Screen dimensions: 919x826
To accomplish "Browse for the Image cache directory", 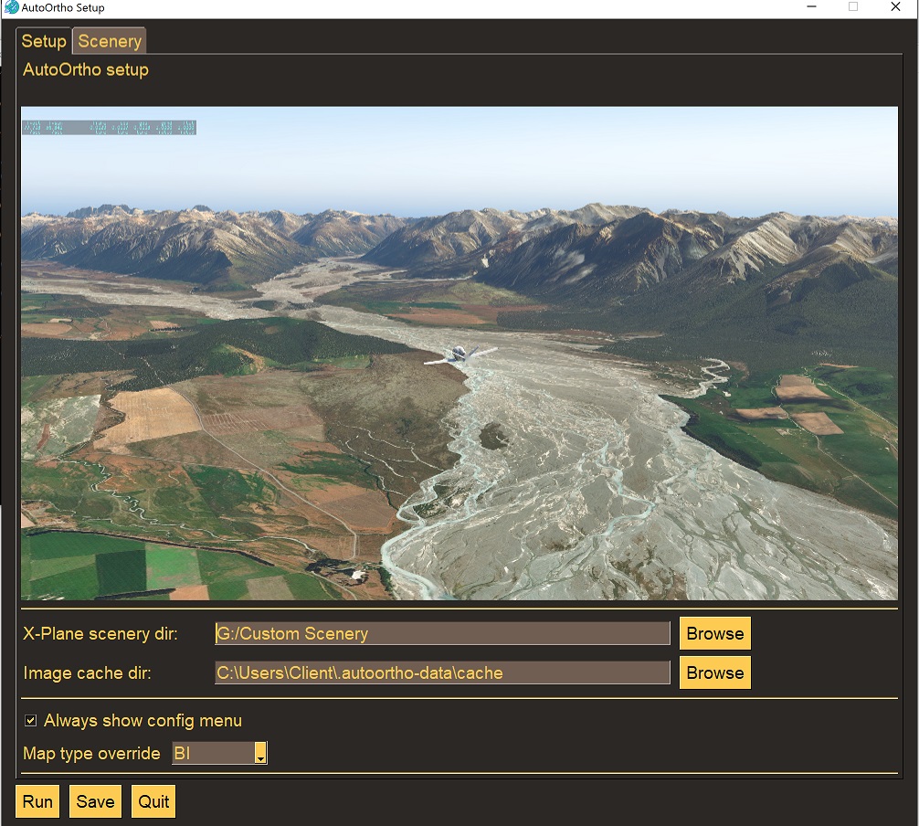I will [715, 673].
